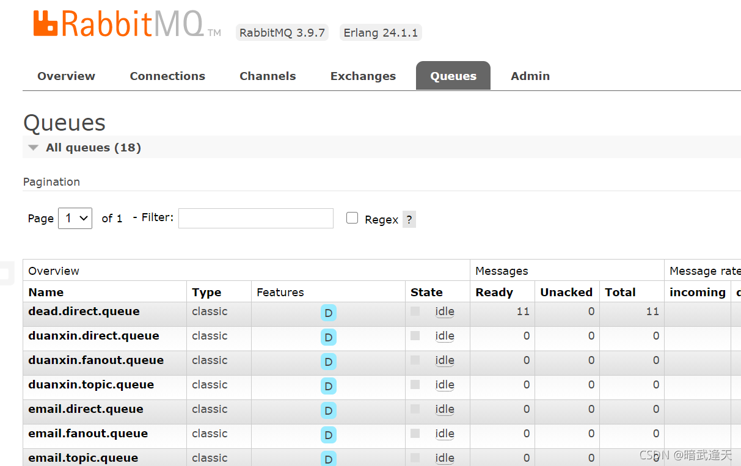741x466 pixels.
Task: Click the idle state of dead.direct.queue
Action: tap(445, 311)
